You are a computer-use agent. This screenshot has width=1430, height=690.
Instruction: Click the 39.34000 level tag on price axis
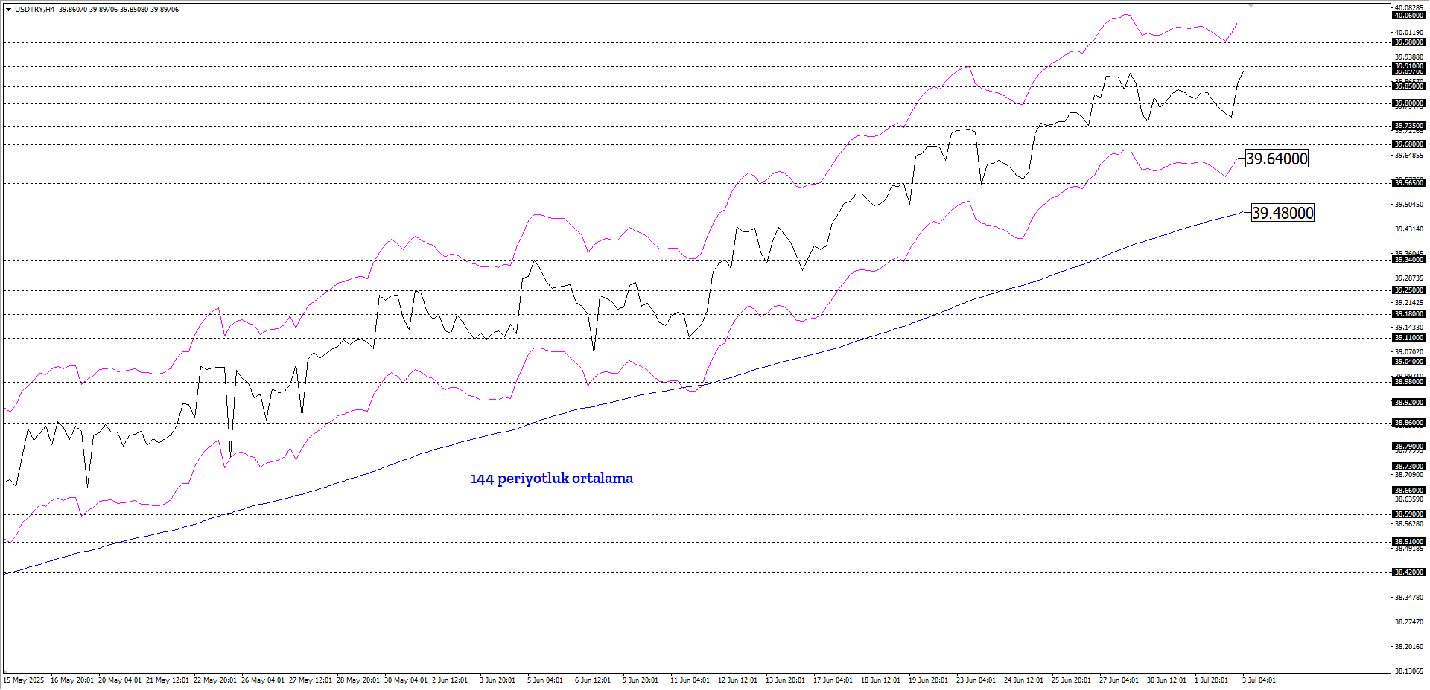1409,260
